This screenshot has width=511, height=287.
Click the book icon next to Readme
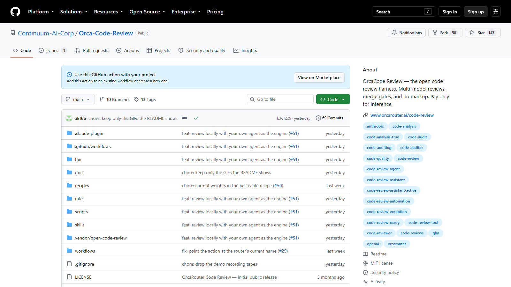[365, 254]
